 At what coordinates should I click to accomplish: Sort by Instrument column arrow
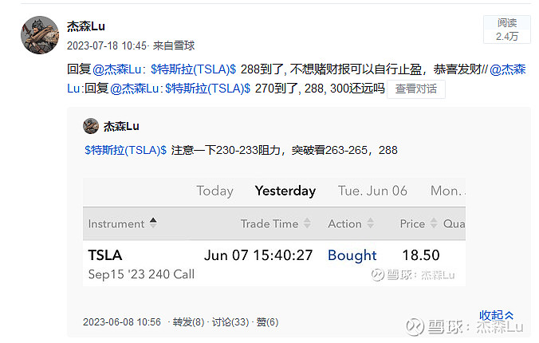[153, 223]
